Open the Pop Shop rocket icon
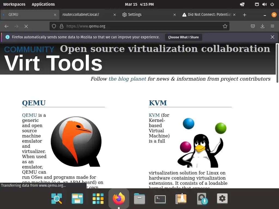Image resolution: width=279 pixels, height=209 pixels. [x=181, y=198]
